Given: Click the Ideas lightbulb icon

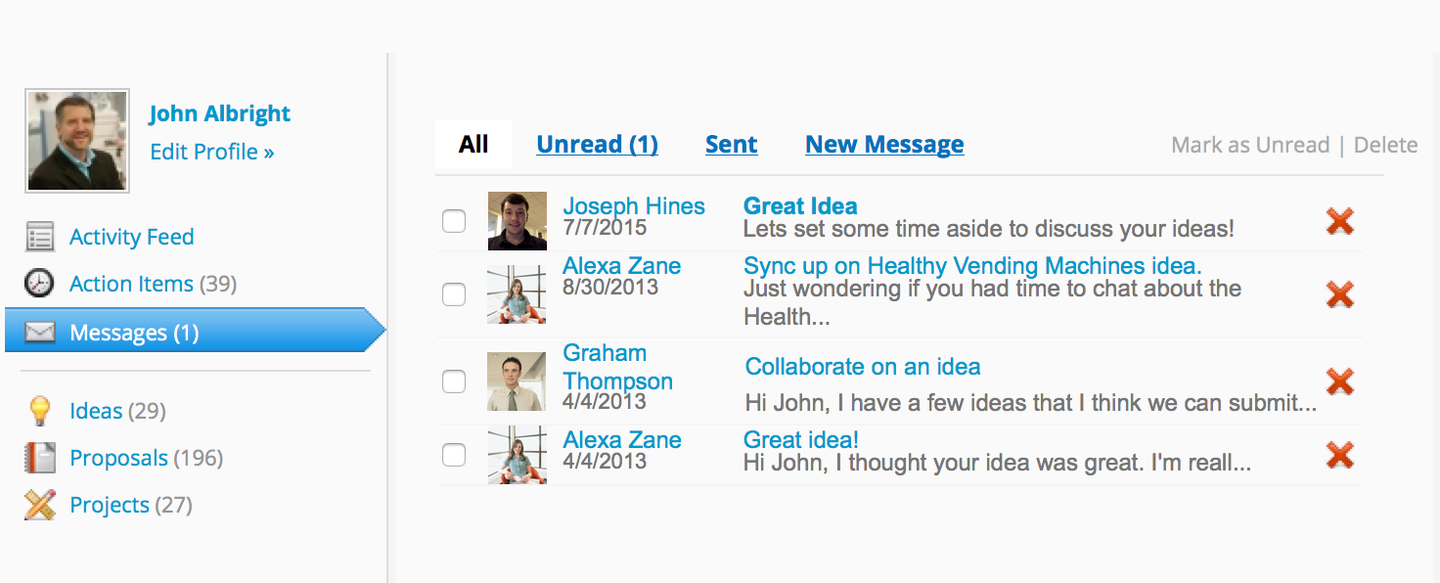Looking at the screenshot, I should click(39, 411).
